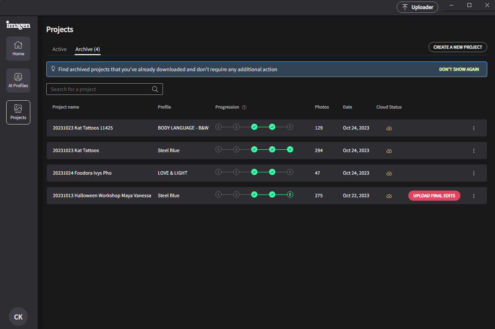The width and height of the screenshot is (495, 329).
Task: Click Create a New Project button
Action: [458, 47]
